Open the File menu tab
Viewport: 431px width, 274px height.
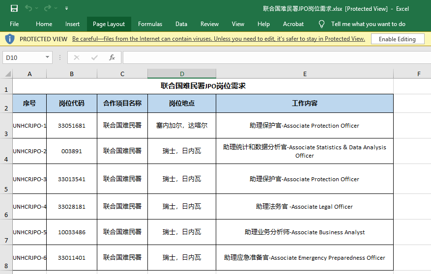(14, 24)
